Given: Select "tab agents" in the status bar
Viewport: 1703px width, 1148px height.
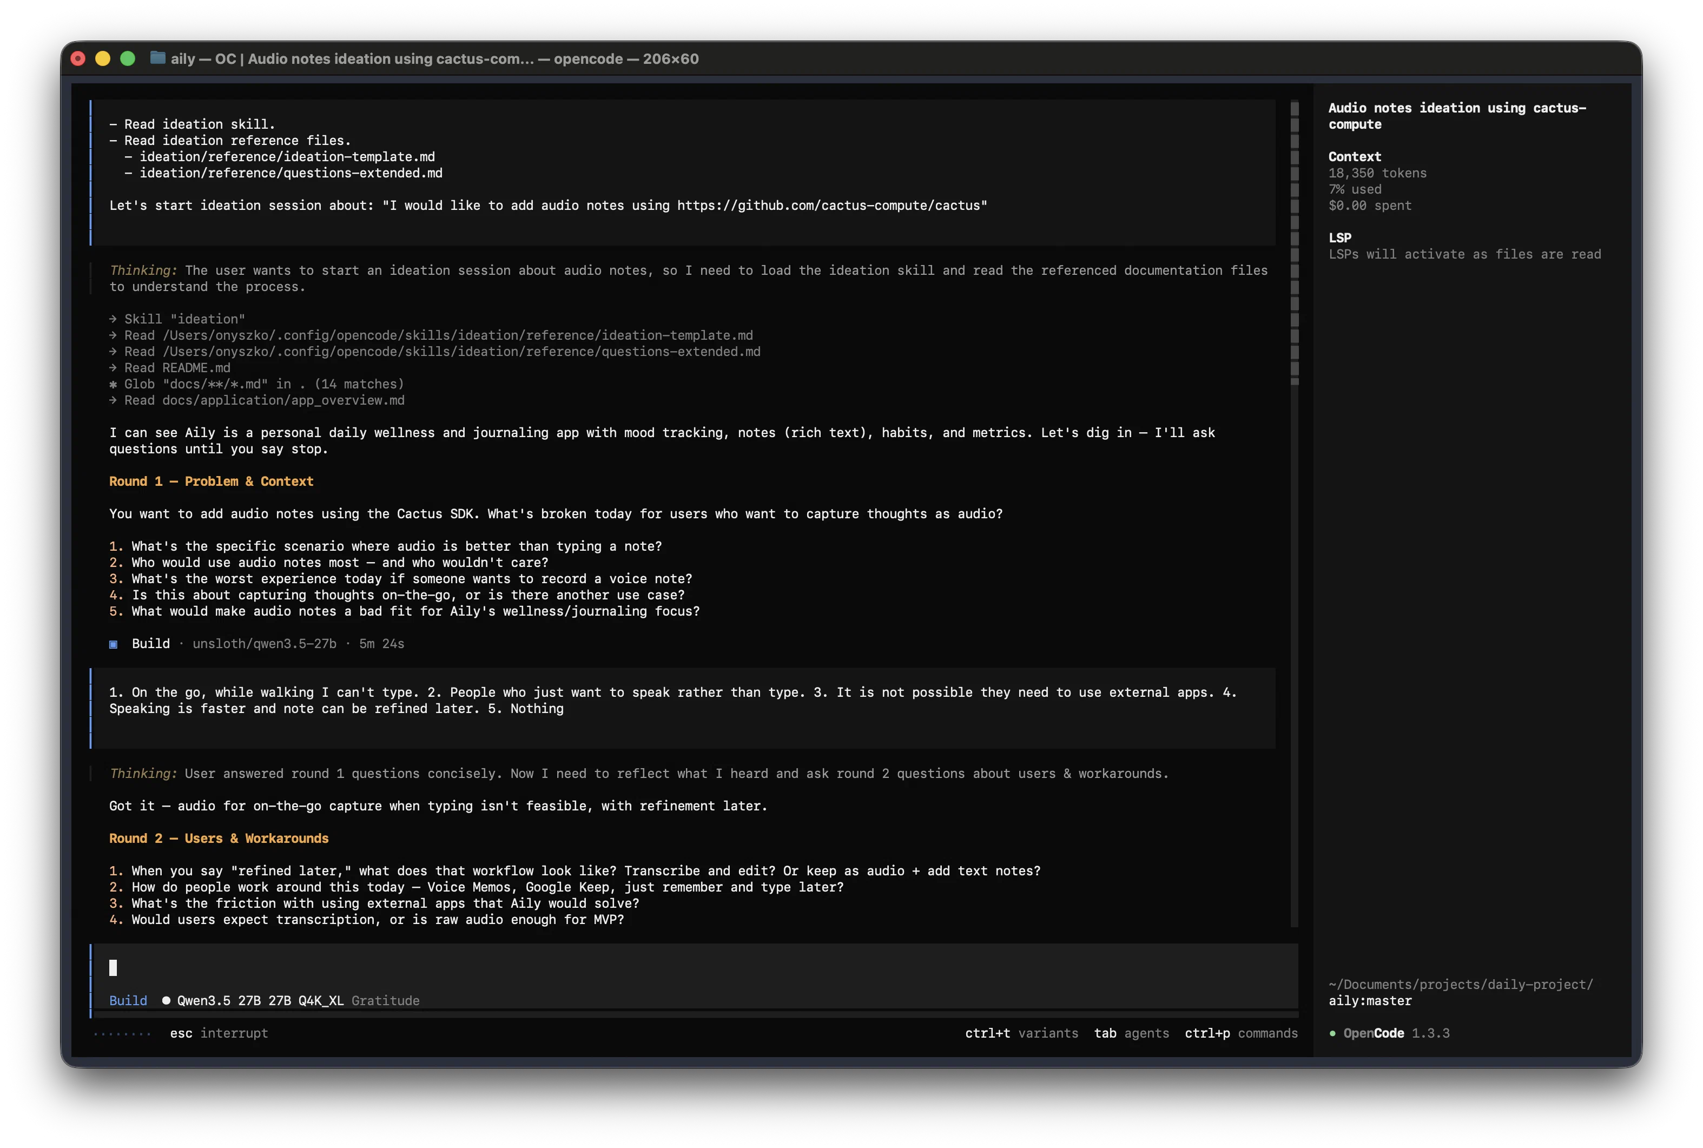Looking at the screenshot, I should click(1131, 1034).
